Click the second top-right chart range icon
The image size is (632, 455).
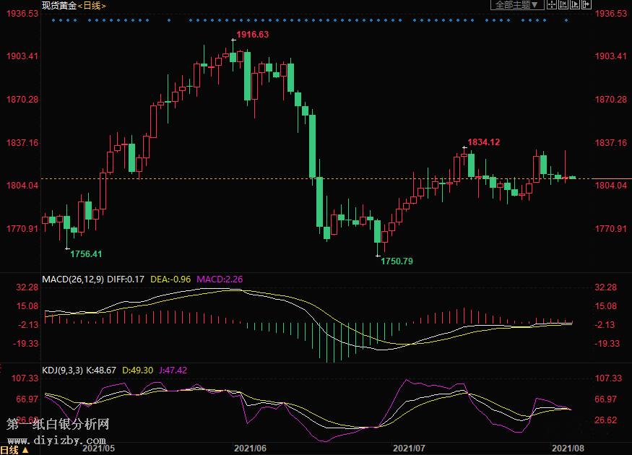point(563,5)
